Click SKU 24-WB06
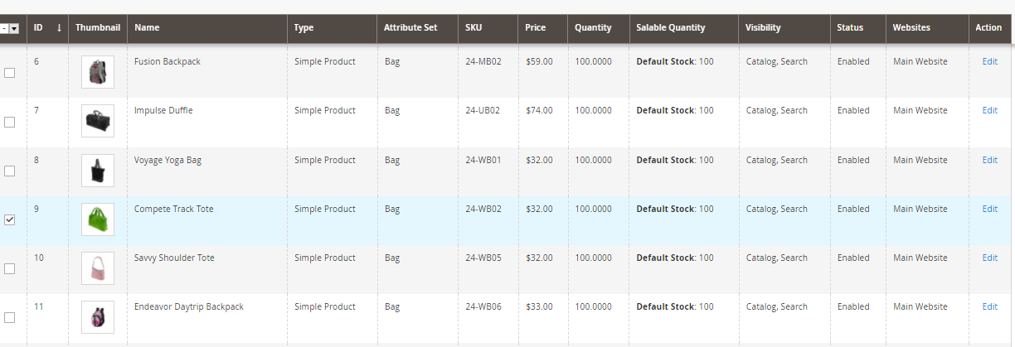 tap(483, 306)
